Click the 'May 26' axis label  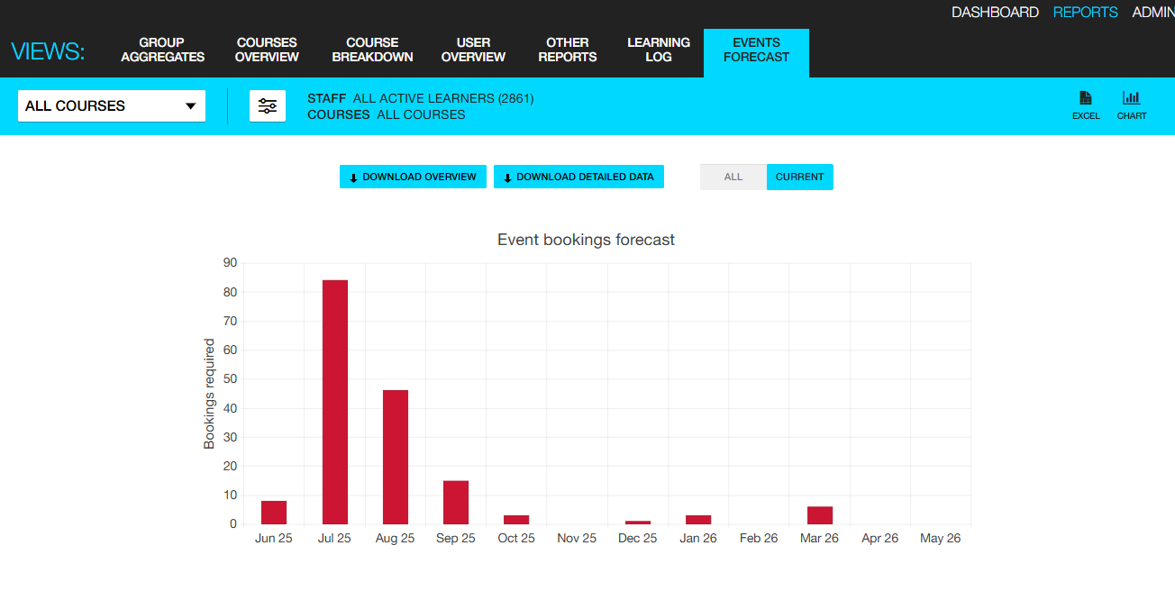coord(940,538)
